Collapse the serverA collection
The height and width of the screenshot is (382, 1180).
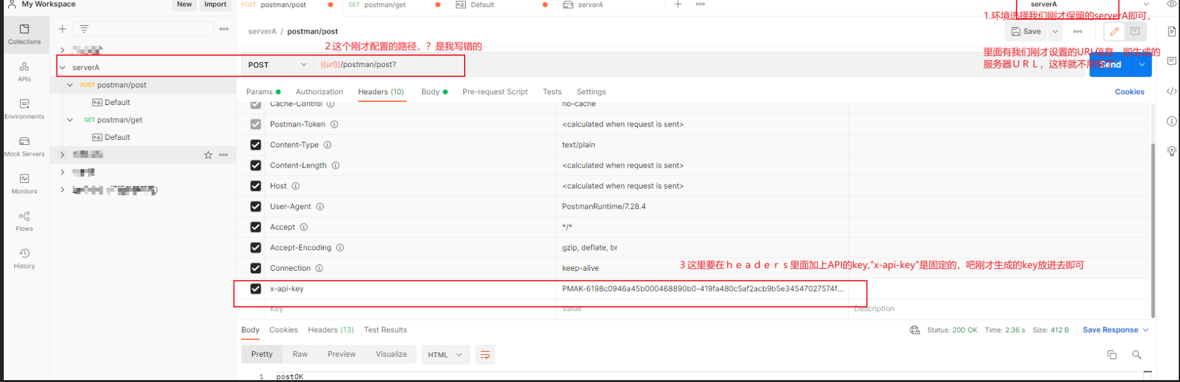pyautogui.click(x=62, y=68)
